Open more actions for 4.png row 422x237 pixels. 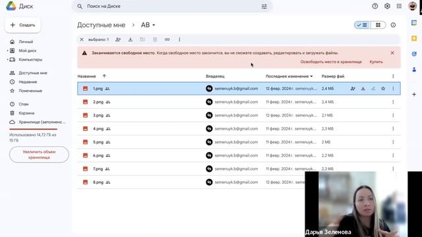click(x=393, y=129)
